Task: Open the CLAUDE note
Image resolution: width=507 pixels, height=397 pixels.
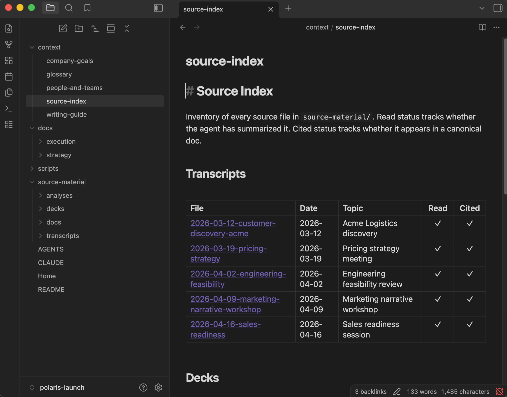Action: (95, 263)
